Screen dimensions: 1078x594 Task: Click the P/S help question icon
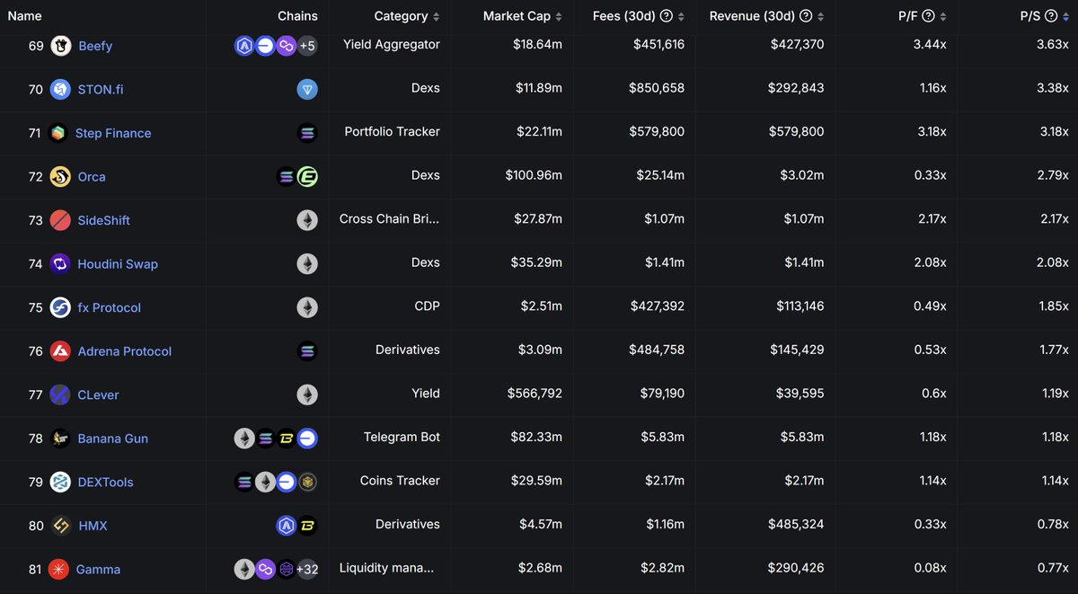(1050, 16)
